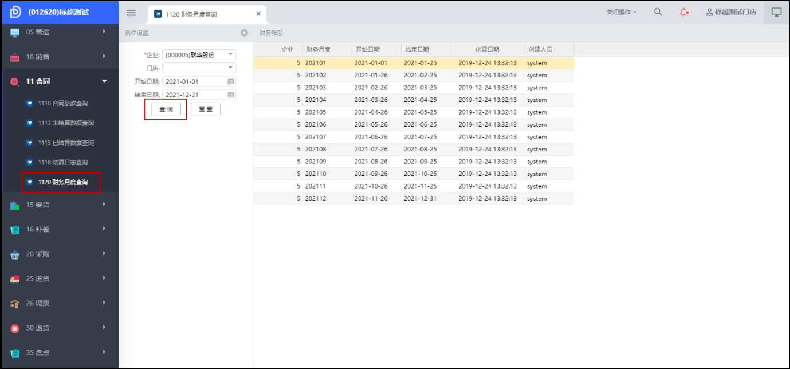Screen dimensions: 790x369
Task: Collapse the 条件设置 panel arrow icon
Action: 245,33
